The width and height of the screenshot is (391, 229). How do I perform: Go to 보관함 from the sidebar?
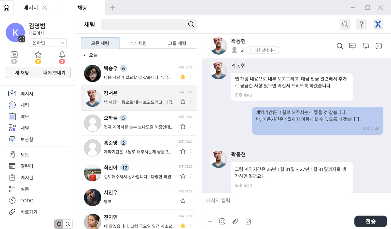click(27, 139)
